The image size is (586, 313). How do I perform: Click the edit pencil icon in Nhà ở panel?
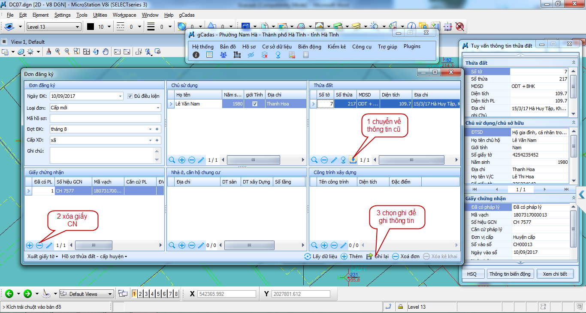pyautogui.click(x=201, y=245)
